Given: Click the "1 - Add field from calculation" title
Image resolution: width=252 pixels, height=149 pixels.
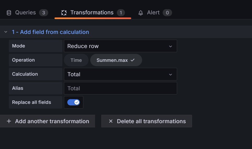Looking at the screenshot, I should [x=50, y=32].
